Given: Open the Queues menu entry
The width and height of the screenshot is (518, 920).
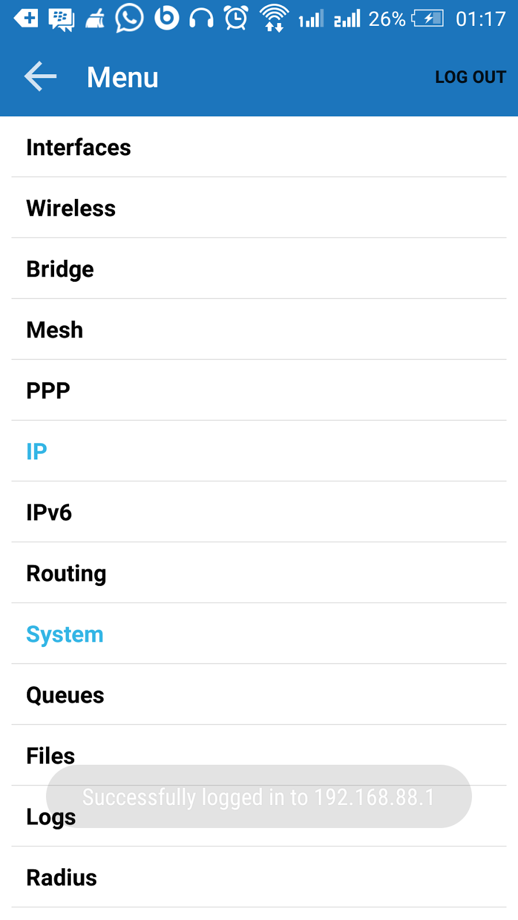Looking at the screenshot, I should point(66,695).
